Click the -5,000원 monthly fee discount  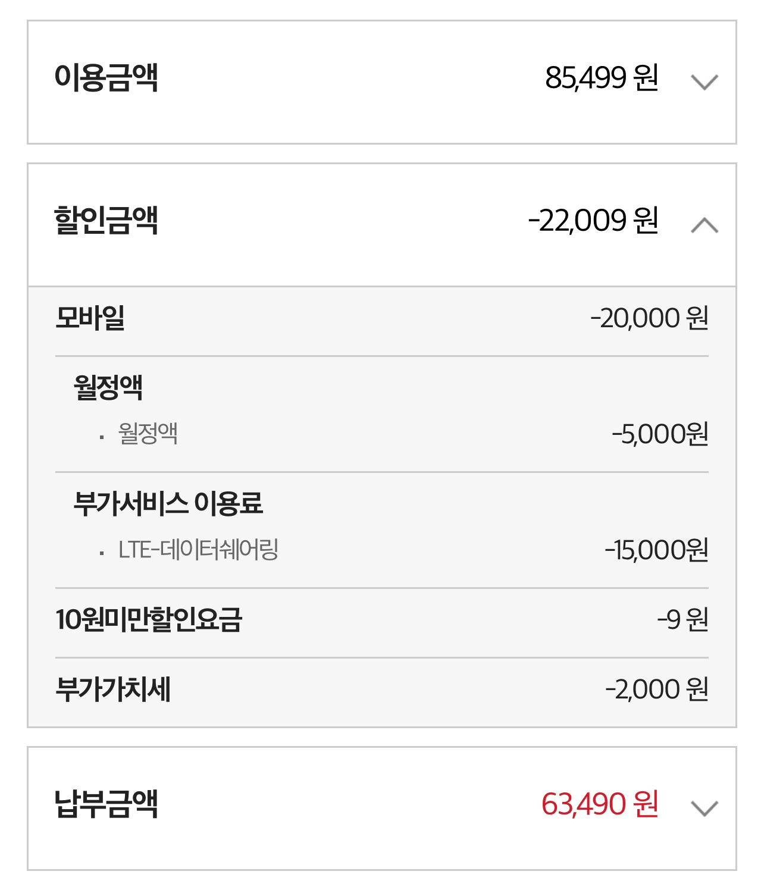[660, 434]
